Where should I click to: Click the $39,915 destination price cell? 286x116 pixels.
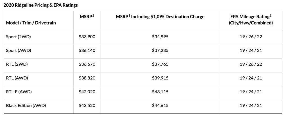160,78
